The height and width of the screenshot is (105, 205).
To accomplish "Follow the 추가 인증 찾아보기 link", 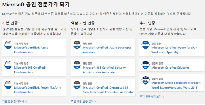I will (x=150, y=96).
